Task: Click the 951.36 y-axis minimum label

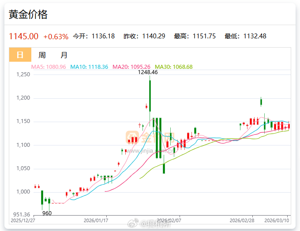Action: (x=22, y=214)
